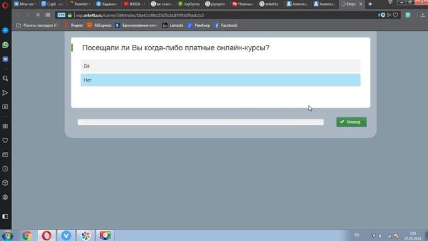The width and height of the screenshot is (428, 241).
Task: Switch to the 'joyopros' Google tab
Action: pos(215,4)
